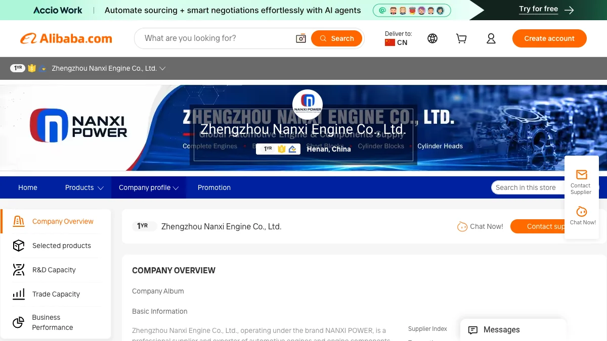Click the round NANXI POWER avatar logo
607x341 pixels.
point(308,105)
